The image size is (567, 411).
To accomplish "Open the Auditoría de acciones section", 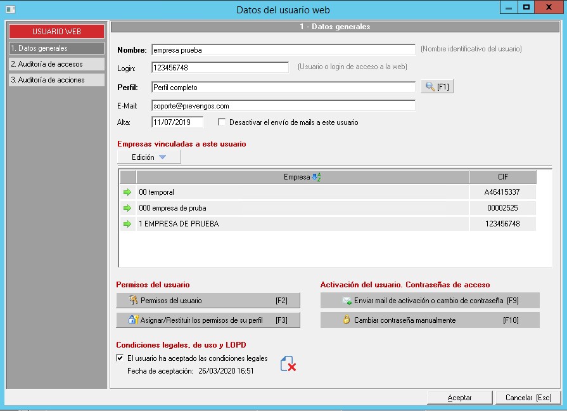I will (56, 80).
